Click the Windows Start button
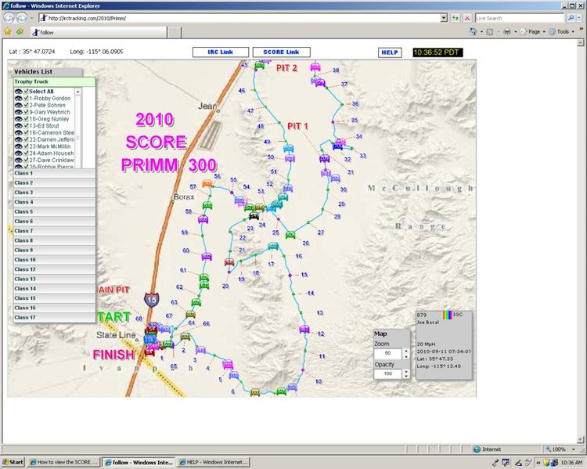 pos(13,462)
